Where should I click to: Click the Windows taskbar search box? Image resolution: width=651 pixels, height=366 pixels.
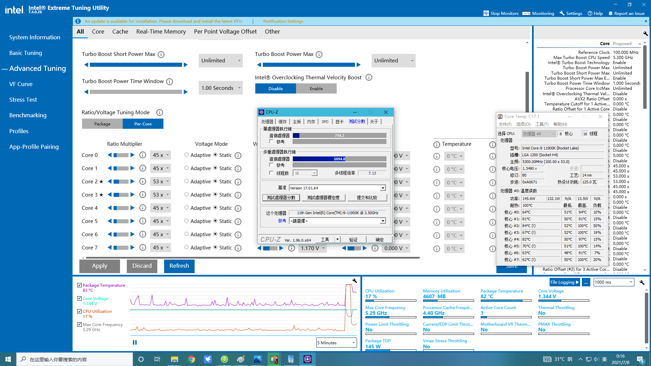point(75,359)
